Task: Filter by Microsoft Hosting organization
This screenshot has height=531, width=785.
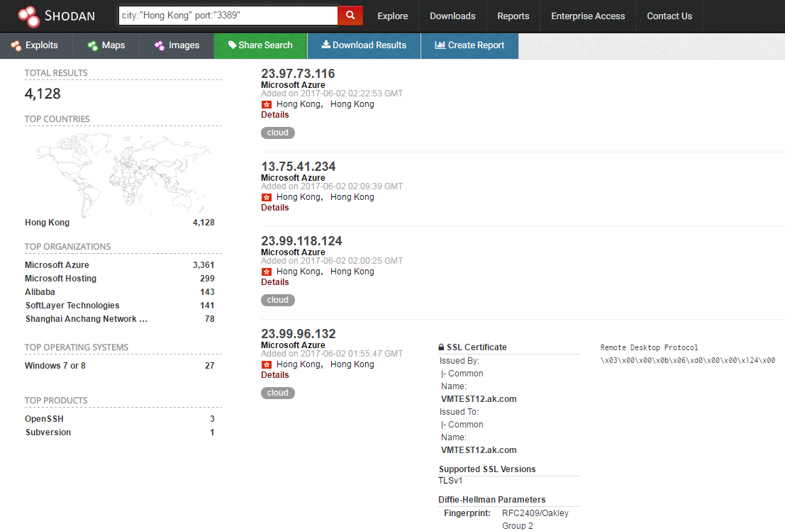Action: click(60, 279)
